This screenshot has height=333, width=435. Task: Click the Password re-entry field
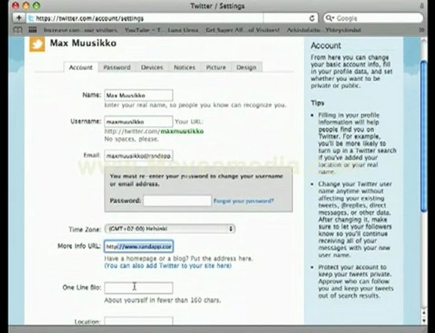tap(177, 201)
